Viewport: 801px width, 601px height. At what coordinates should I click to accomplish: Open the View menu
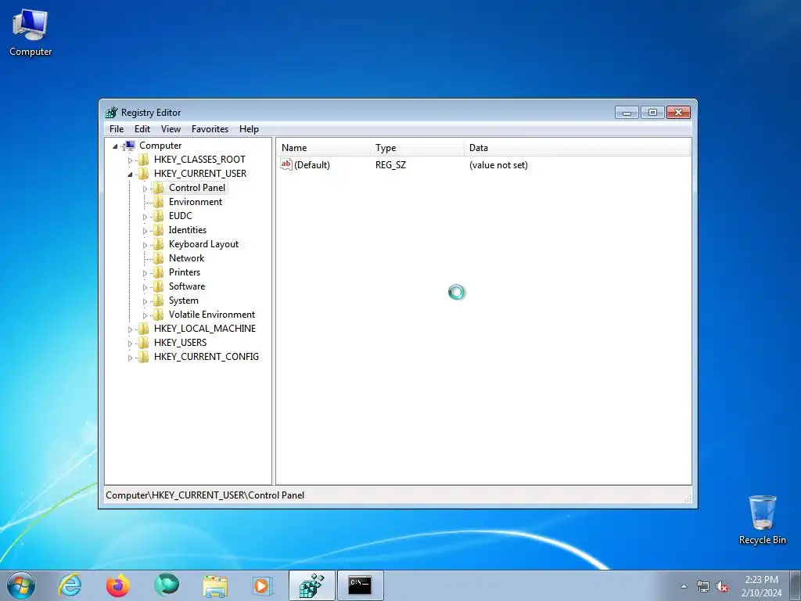(x=171, y=129)
